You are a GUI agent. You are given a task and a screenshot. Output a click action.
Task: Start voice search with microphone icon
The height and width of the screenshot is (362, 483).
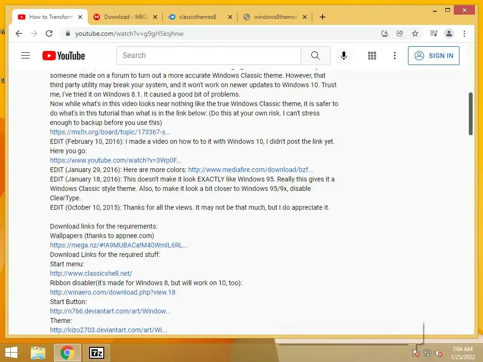[344, 56]
